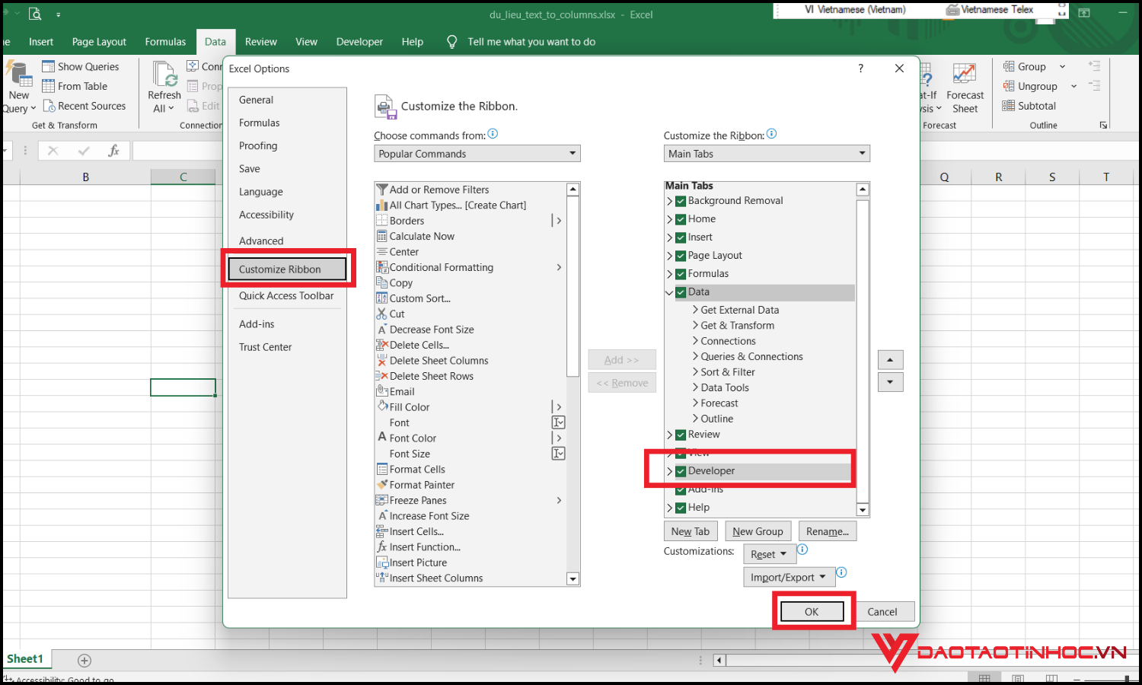Click the Cancel button
The image size is (1142, 685).
882,611
